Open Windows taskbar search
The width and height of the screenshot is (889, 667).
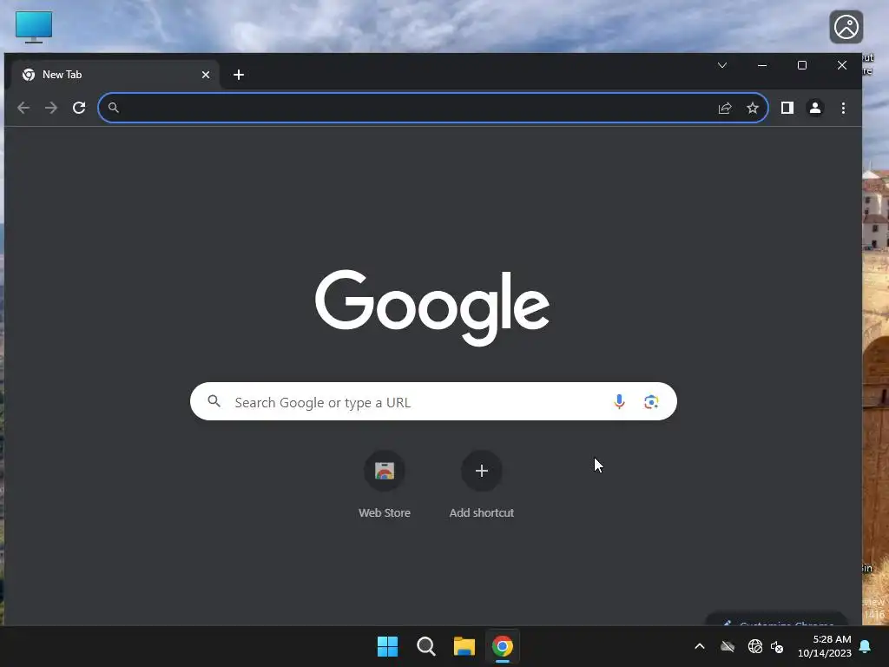425,646
